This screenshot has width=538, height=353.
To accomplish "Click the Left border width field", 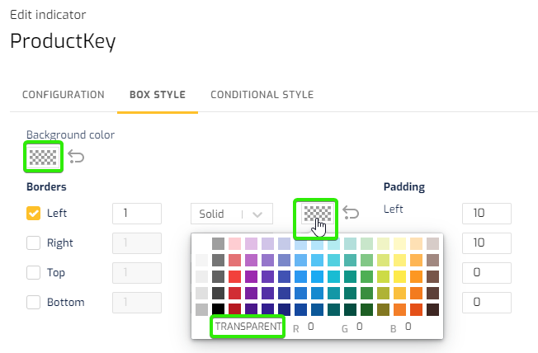I will pos(136,214).
